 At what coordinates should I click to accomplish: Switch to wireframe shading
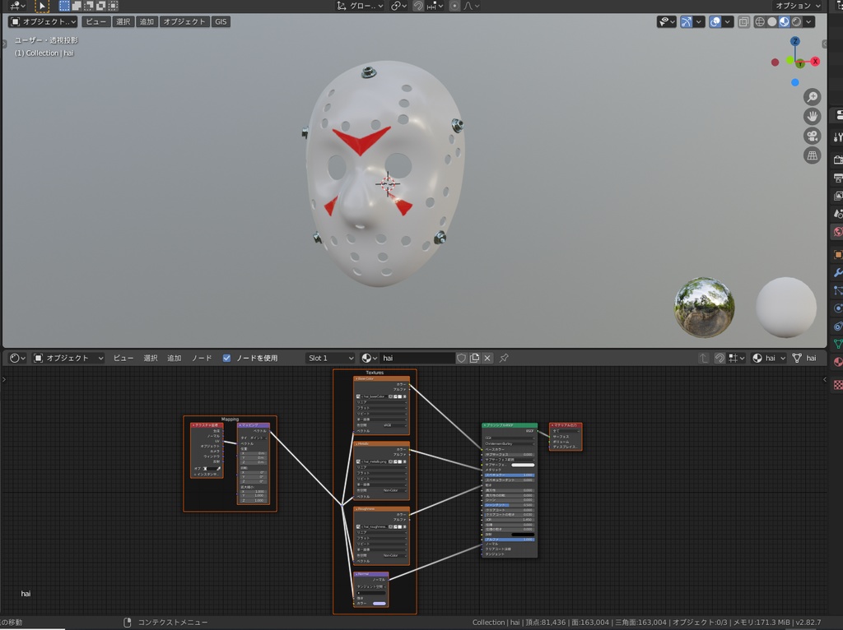click(760, 21)
